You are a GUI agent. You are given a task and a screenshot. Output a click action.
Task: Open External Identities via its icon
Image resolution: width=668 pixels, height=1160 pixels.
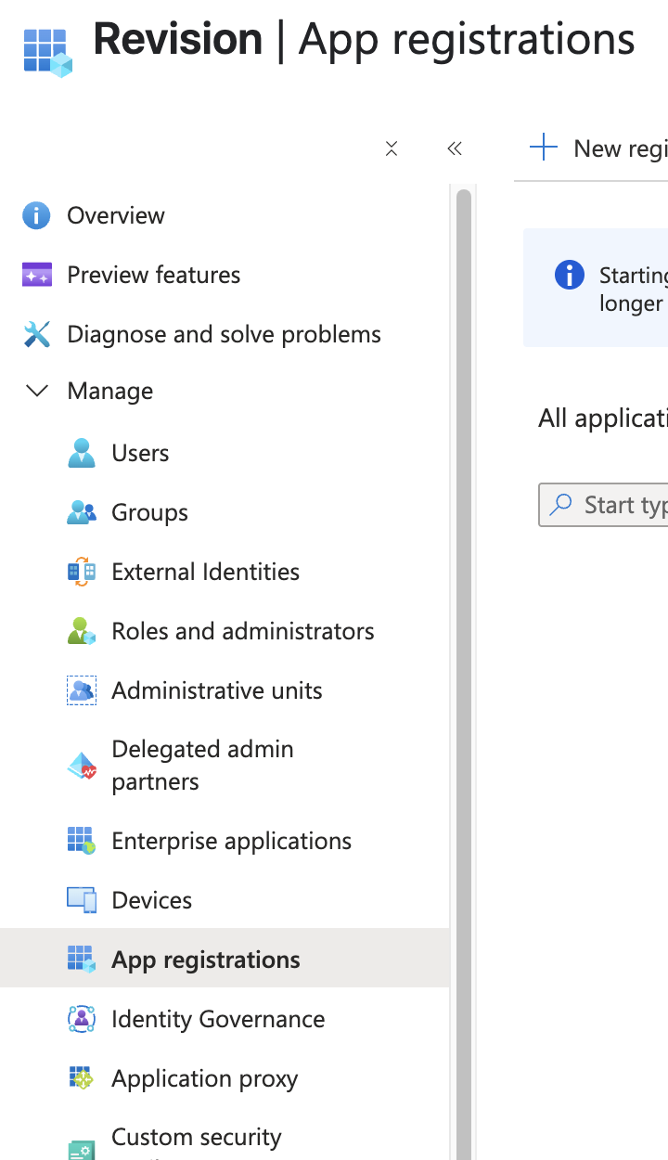point(82,572)
